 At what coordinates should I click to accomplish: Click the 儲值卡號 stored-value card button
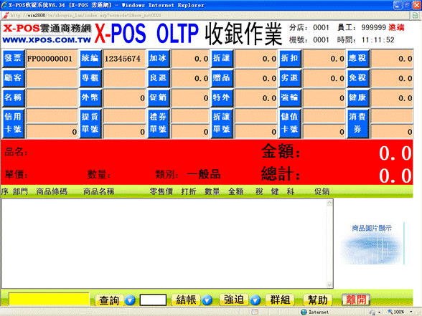[290, 123]
